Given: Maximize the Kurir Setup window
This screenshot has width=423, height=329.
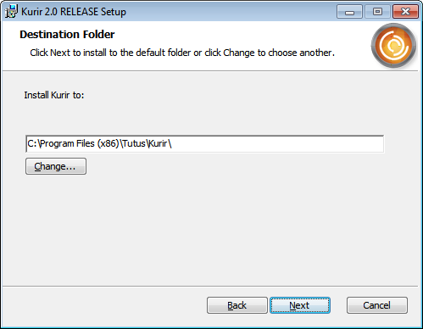Looking at the screenshot, I should click(x=377, y=12).
